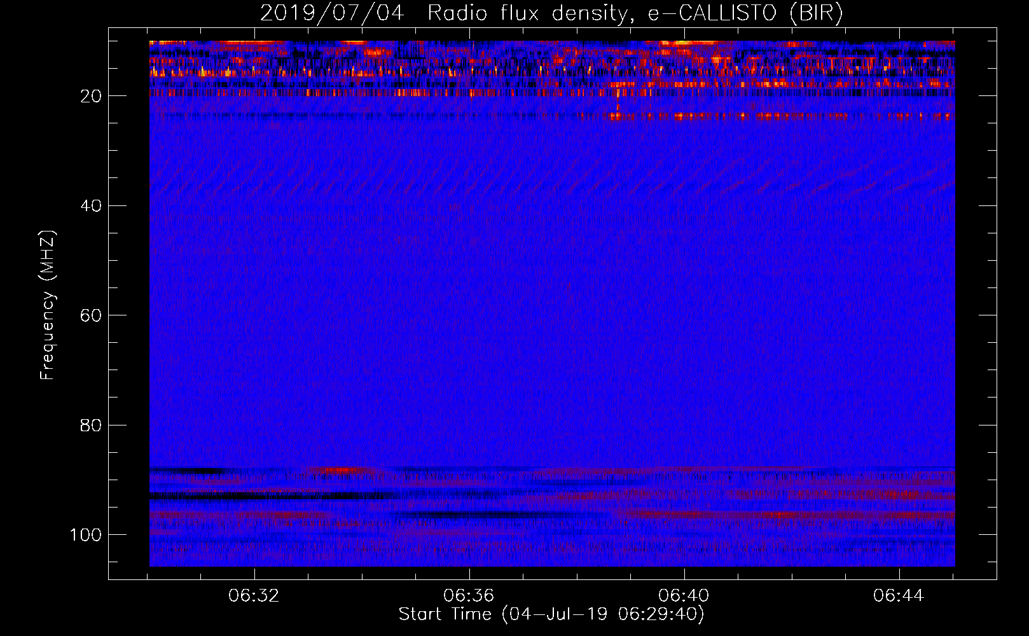Click the 100 frequency tick label
The width and height of the screenshot is (1029, 636).
[86, 535]
